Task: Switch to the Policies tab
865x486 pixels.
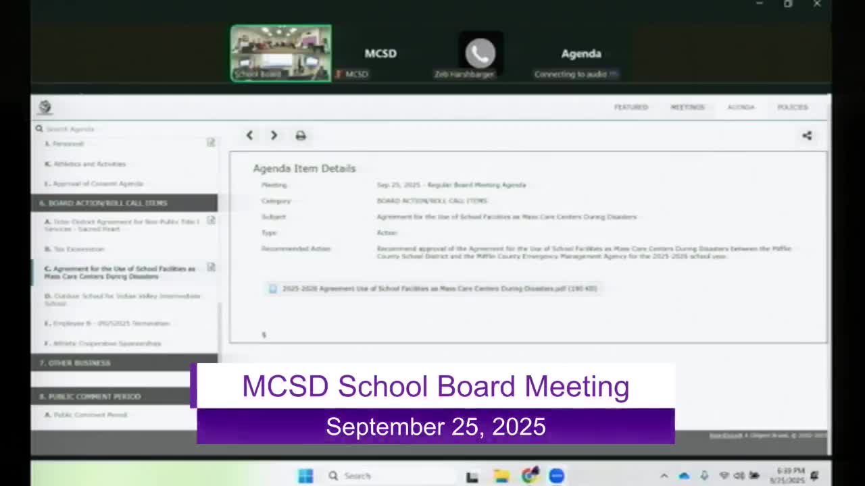Action: click(x=793, y=107)
